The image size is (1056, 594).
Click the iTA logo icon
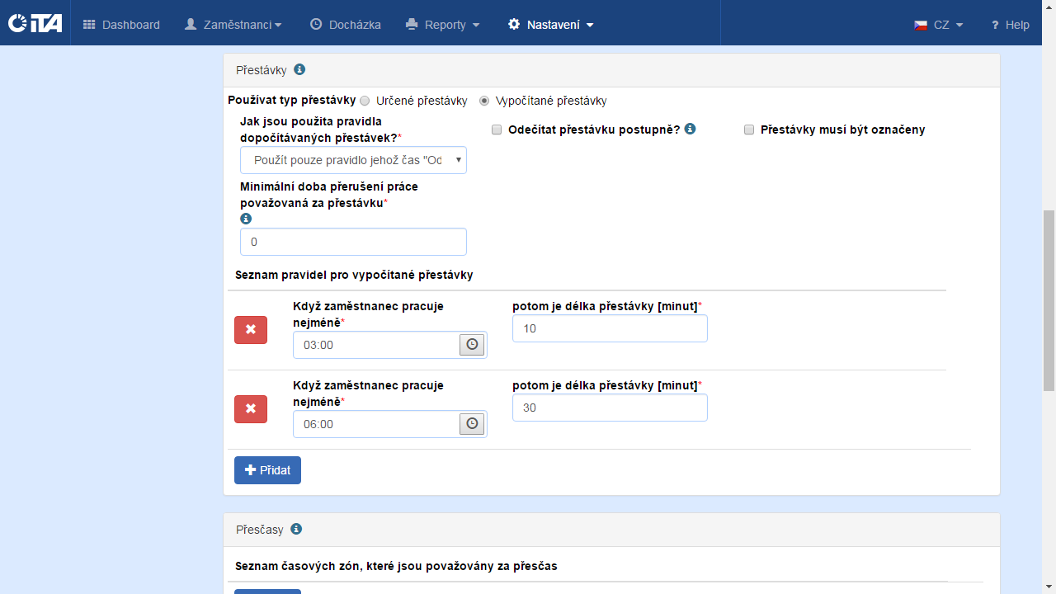(x=35, y=24)
